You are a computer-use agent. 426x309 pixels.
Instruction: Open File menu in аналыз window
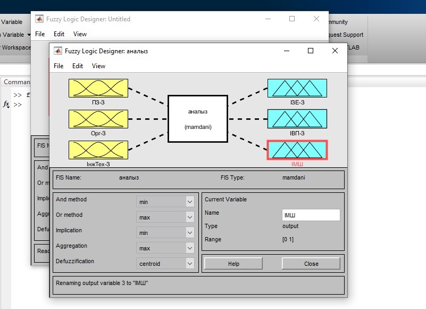pos(59,66)
